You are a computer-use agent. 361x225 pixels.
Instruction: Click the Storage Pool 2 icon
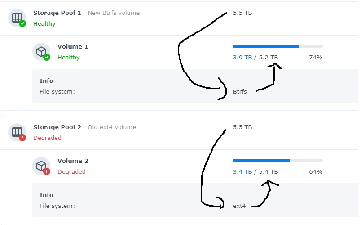click(17, 132)
